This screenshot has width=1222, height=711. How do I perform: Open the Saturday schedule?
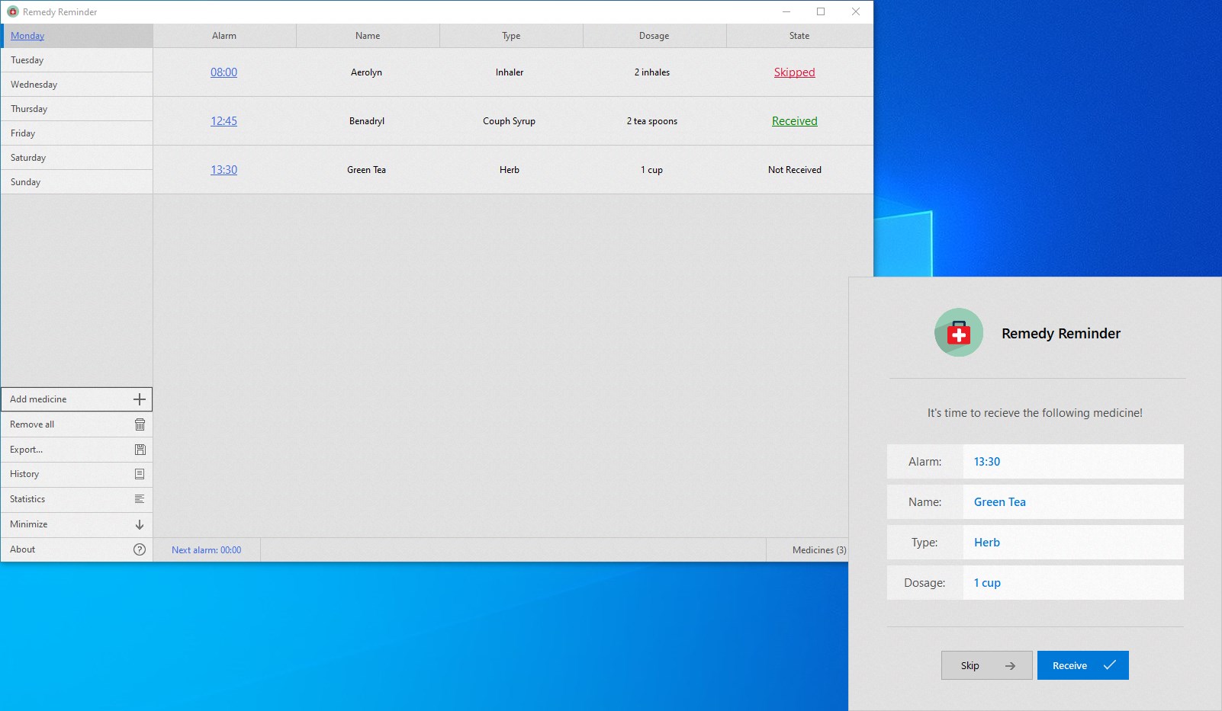coord(28,157)
